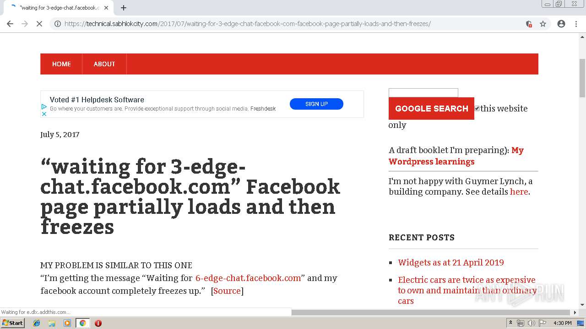Open the ABOUT menu item

pos(104,64)
